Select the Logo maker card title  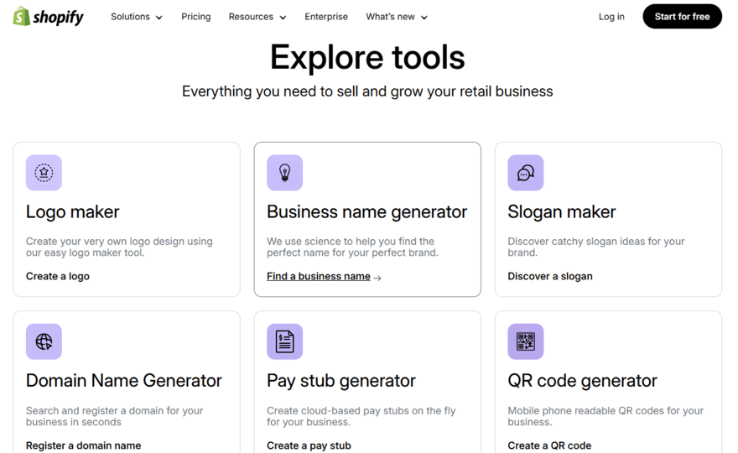72,212
